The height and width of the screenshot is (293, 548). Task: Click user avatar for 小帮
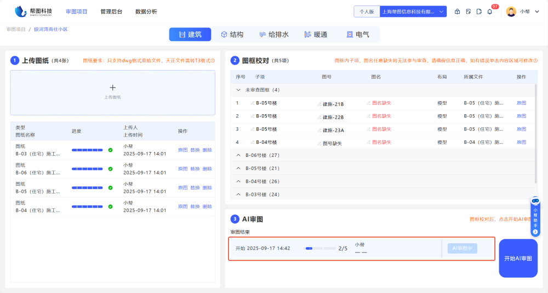(511, 11)
